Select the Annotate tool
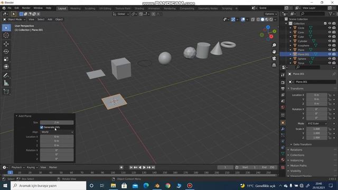The height and width of the screenshot is (190, 338). tap(6, 75)
